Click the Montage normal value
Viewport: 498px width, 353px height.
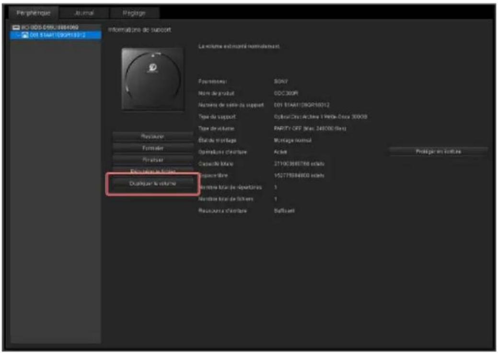(292, 140)
